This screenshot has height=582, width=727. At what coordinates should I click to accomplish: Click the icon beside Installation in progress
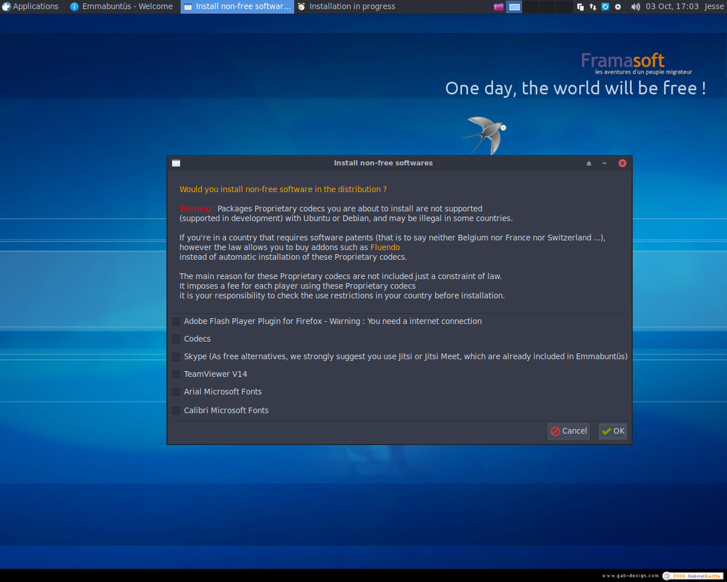pyautogui.click(x=302, y=7)
